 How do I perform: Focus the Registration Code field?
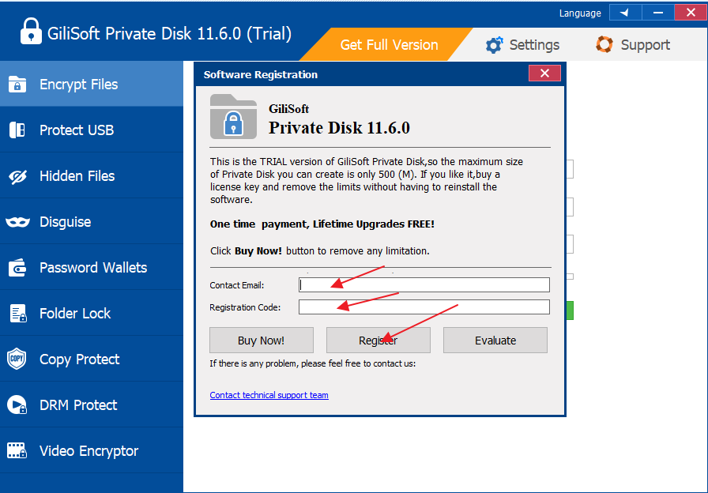pyautogui.click(x=424, y=307)
